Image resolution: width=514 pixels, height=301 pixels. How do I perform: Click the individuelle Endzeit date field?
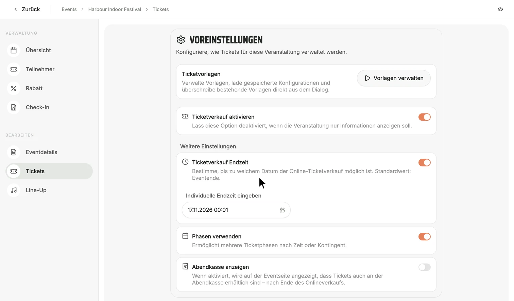[236, 210]
